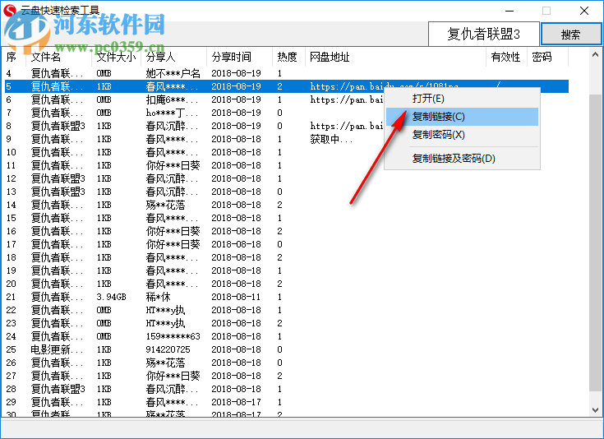Select row 24 shared by 159******63
Screen dimensions: 604x439
point(286,336)
